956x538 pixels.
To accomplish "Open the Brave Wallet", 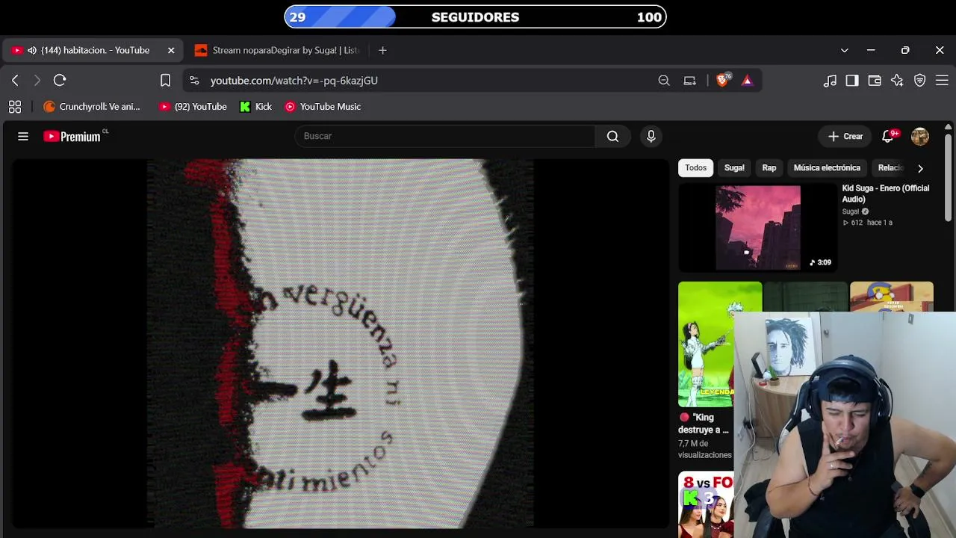I will click(875, 80).
